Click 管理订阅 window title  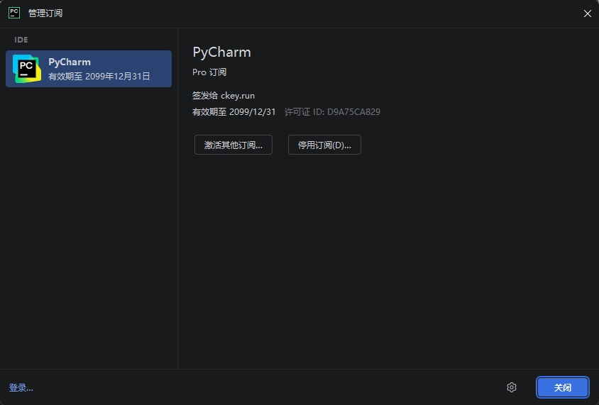(45, 13)
